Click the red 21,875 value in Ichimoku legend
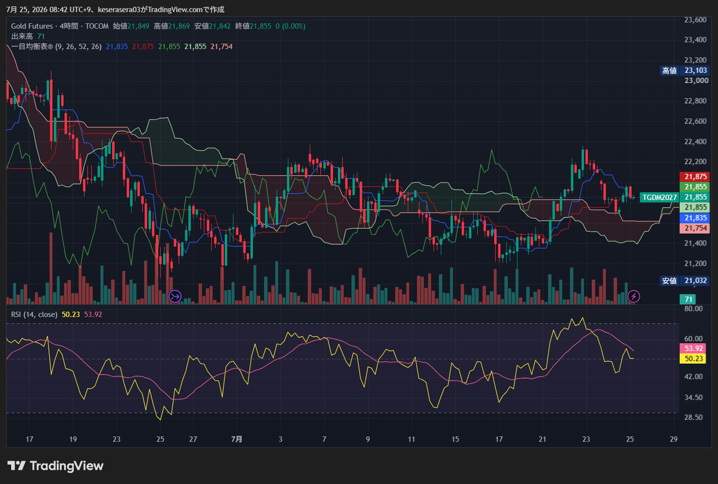The height and width of the screenshot is (484, 718). 143,47
